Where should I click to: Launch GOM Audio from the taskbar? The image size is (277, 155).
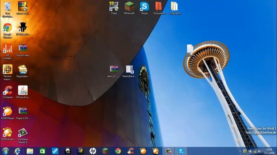[x=156, y=151]
